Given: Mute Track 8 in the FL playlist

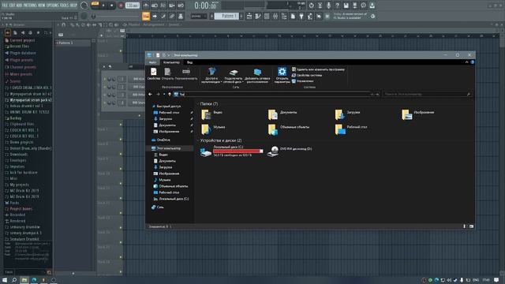Looking at the screenshot, I should pos(121,154).
